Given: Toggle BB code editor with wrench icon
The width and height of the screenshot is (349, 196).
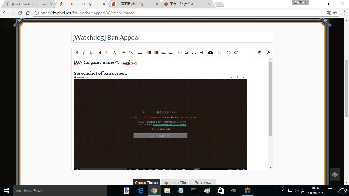Looking at the screenshot, I should [x=268, y=53].
